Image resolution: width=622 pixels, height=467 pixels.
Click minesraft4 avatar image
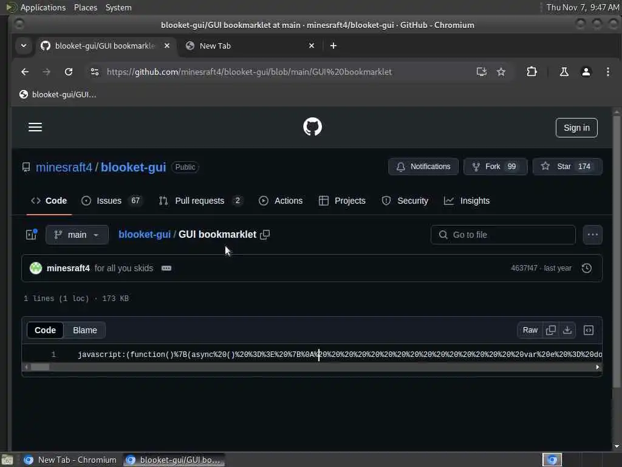(36, 268)
